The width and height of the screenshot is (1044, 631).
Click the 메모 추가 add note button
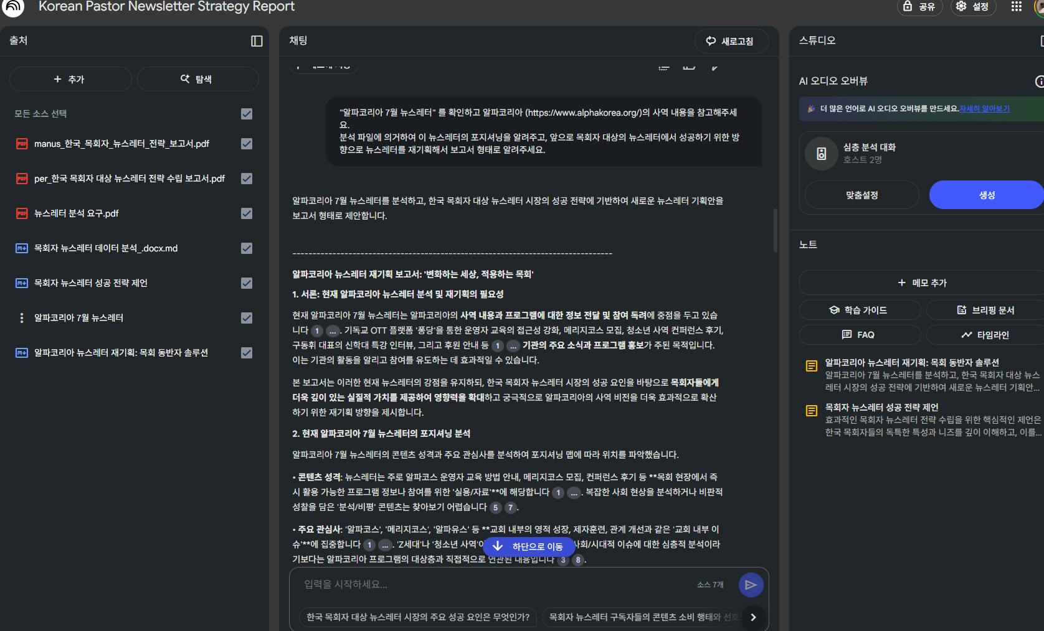point(922,283)
